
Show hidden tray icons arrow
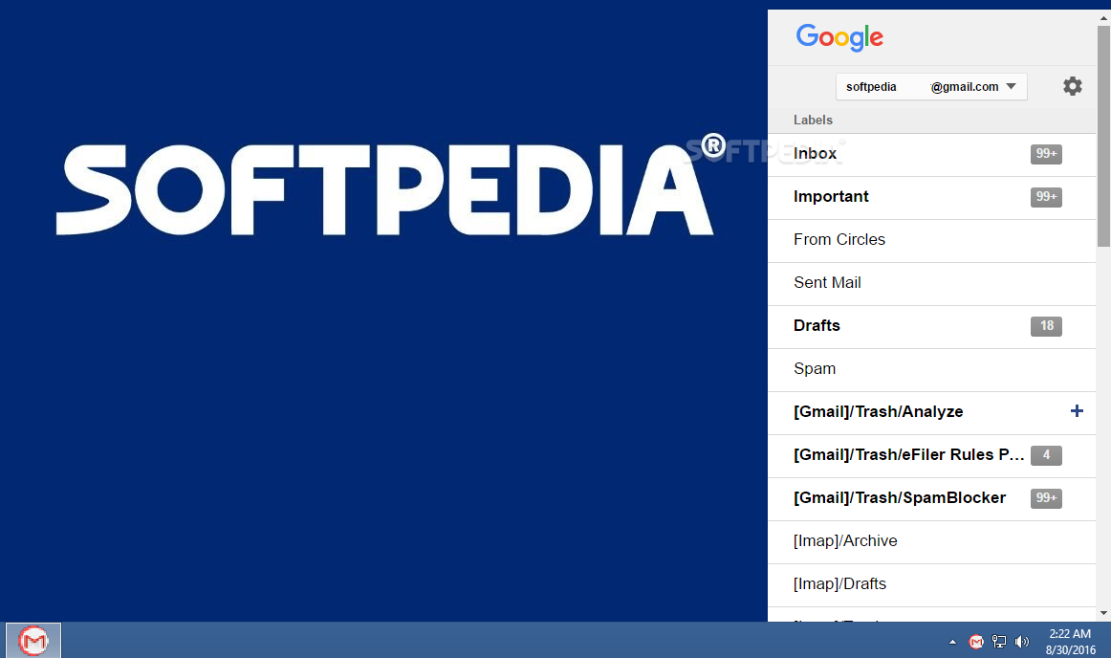pos(953,642)
